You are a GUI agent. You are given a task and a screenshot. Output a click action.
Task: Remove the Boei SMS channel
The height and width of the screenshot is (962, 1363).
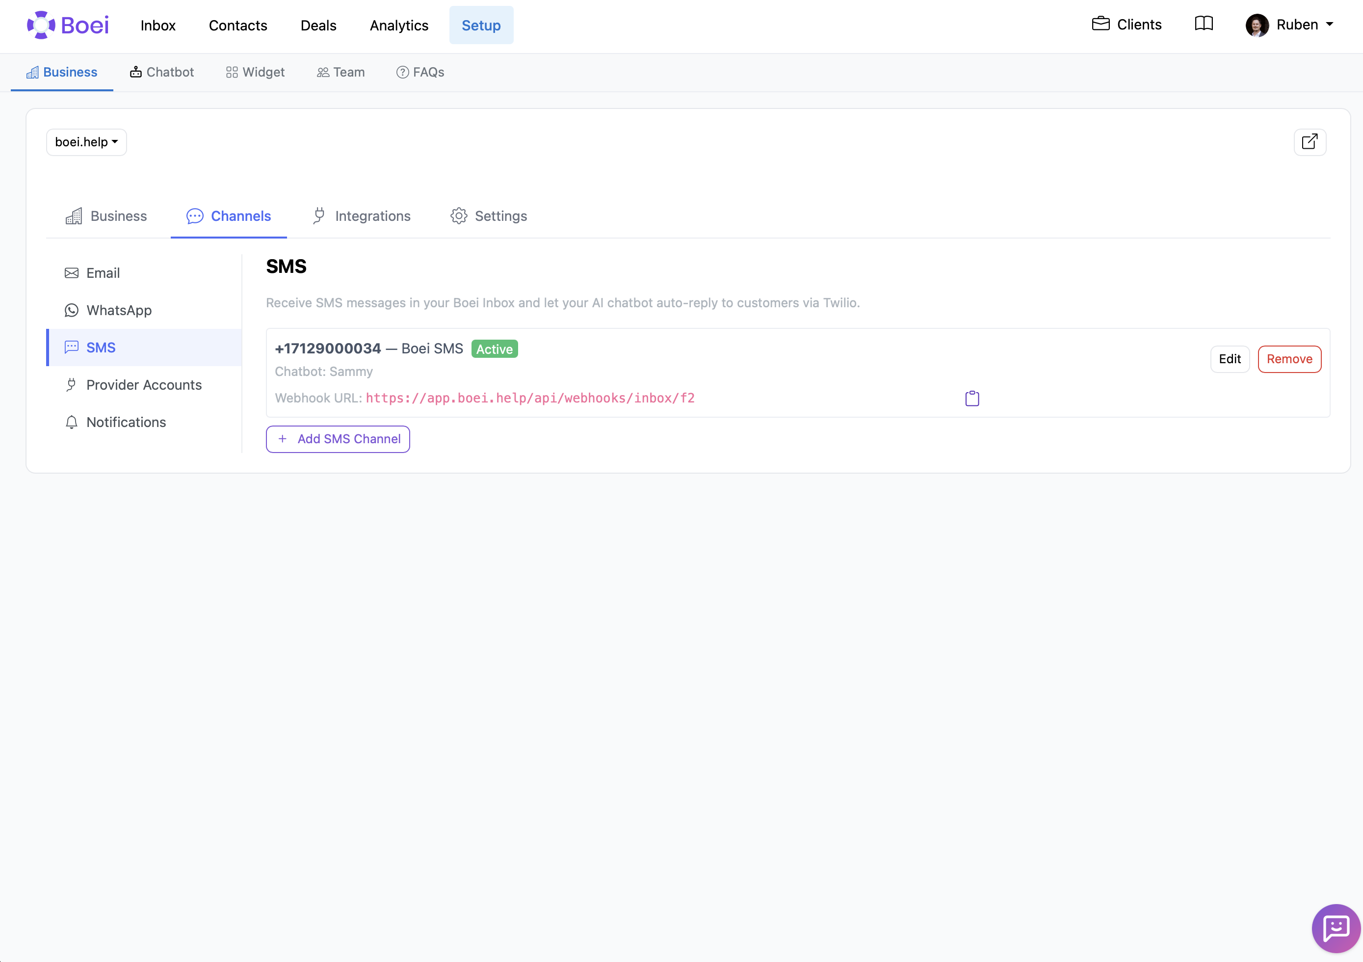coord(1289,359)
